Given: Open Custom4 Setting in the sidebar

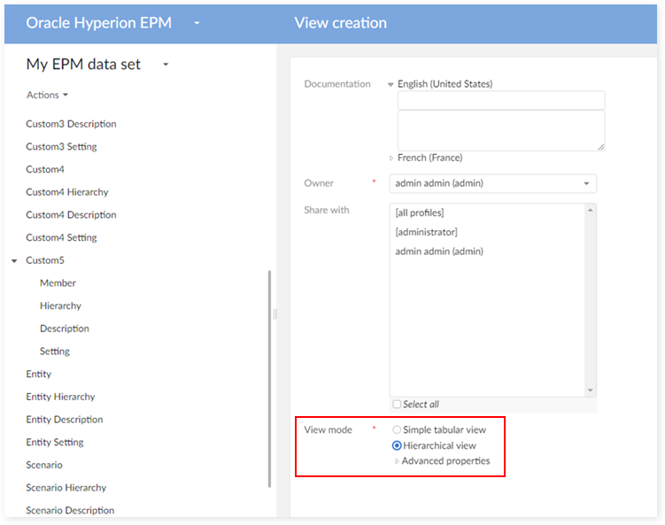Looking at the screenshot, I should (x=61, y=237).
